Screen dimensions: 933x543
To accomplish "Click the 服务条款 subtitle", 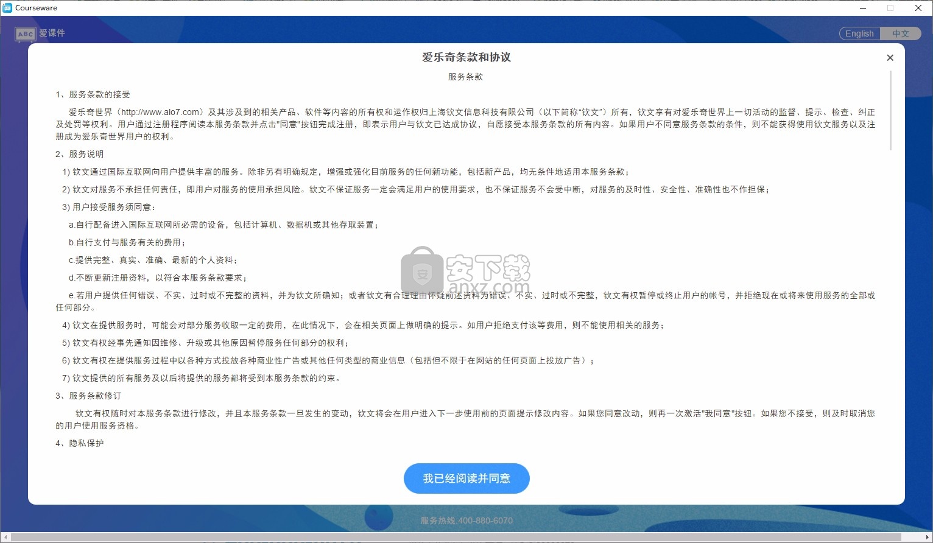I will 466,77.
